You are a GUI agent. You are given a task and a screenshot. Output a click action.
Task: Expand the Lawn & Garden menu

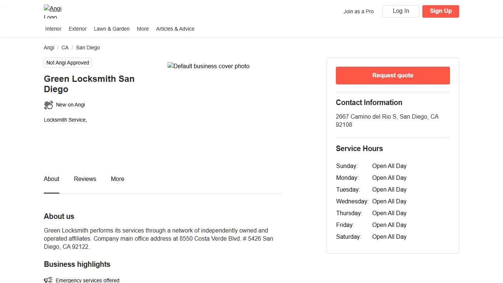[x=112, y=29]
